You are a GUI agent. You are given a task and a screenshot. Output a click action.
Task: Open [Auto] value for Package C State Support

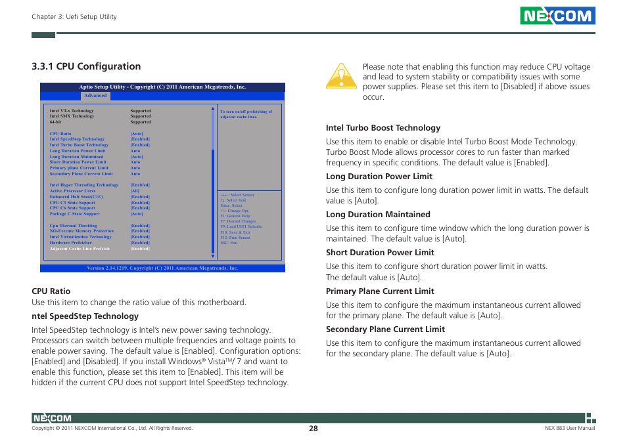(136, 214)
